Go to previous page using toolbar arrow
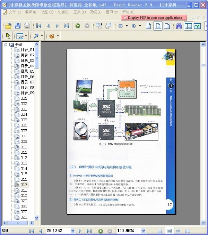The image size is (208, 235). pyautogui.click(x=48, y=26)
